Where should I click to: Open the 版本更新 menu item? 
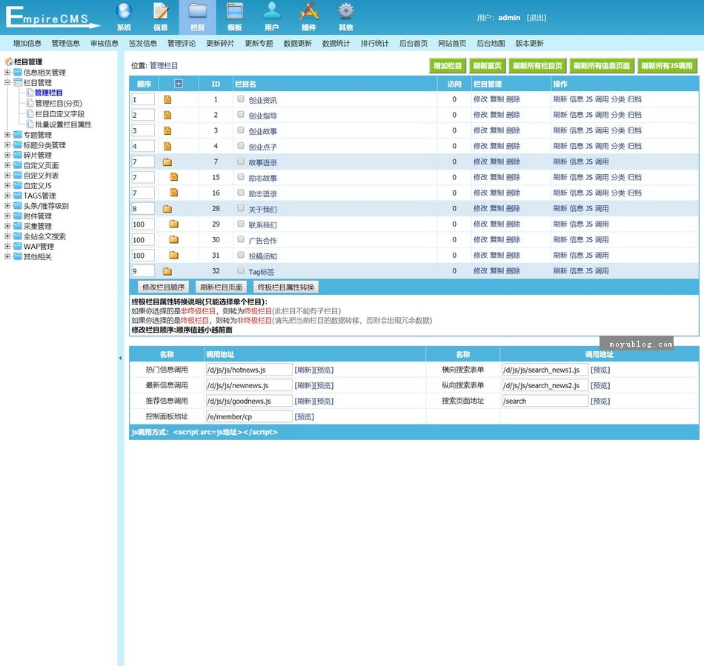[x=529, y=44]
